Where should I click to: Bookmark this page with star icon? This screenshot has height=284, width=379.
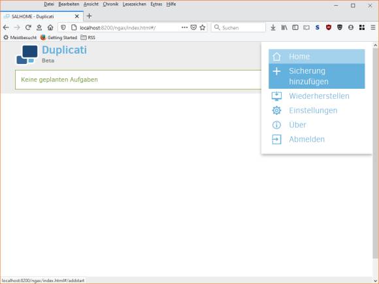pos(203,27)
